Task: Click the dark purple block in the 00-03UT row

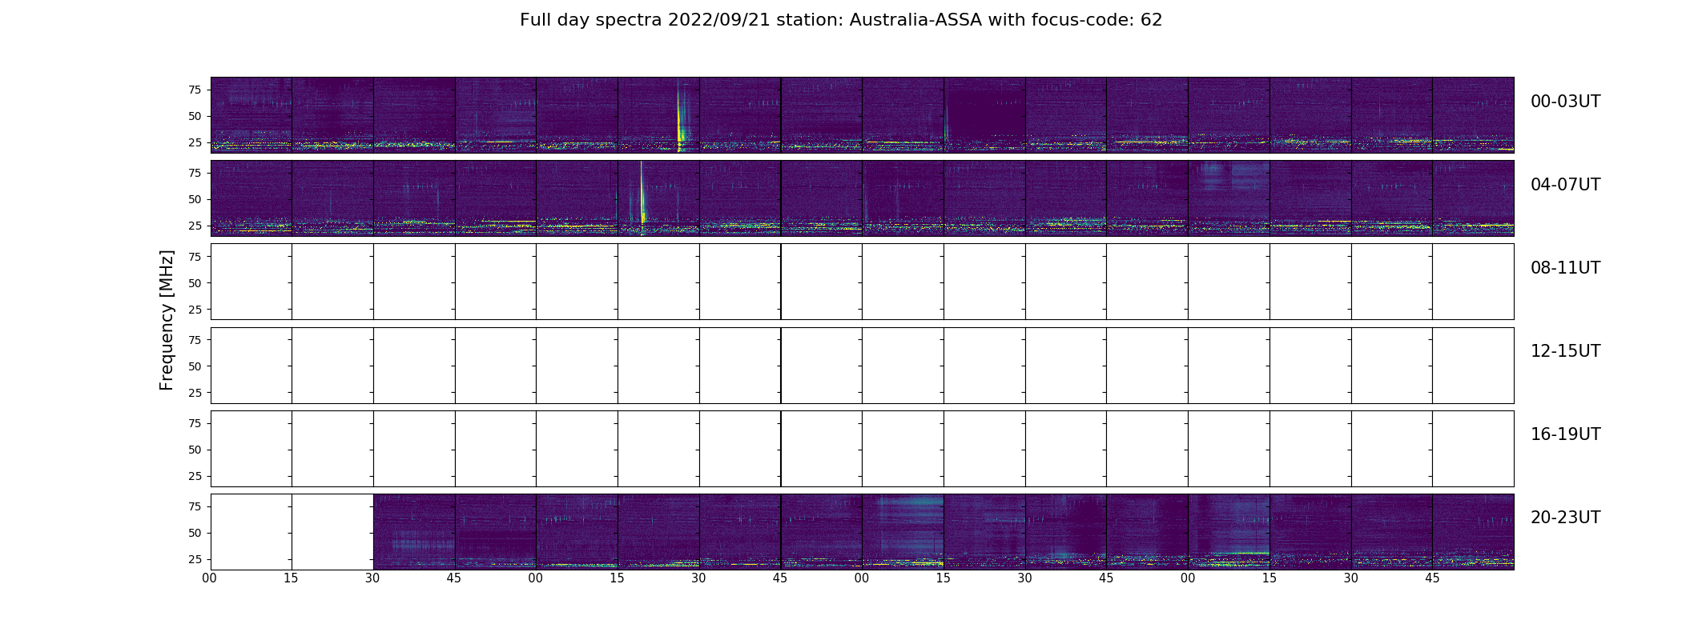Action: pyautogui.click(x=986, y=113)
